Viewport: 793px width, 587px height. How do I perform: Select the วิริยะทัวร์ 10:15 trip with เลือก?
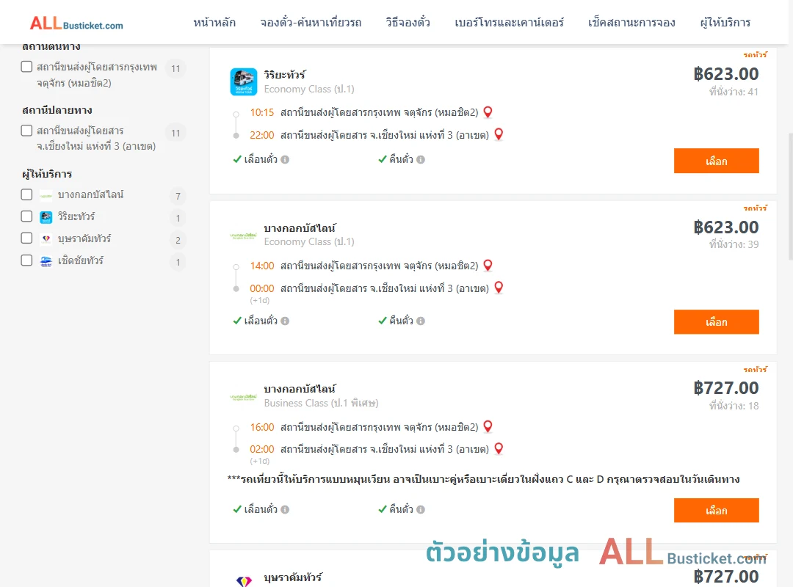tap(716, 161)
